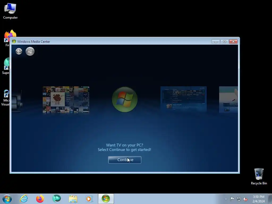Click the muted volume speaker icon
272x204 pixels.
click(x=245, y=199)
